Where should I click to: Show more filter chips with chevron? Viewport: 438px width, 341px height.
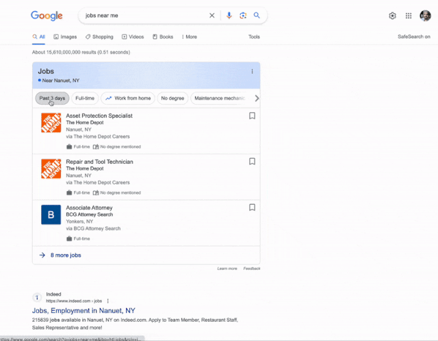pos(257,99)
